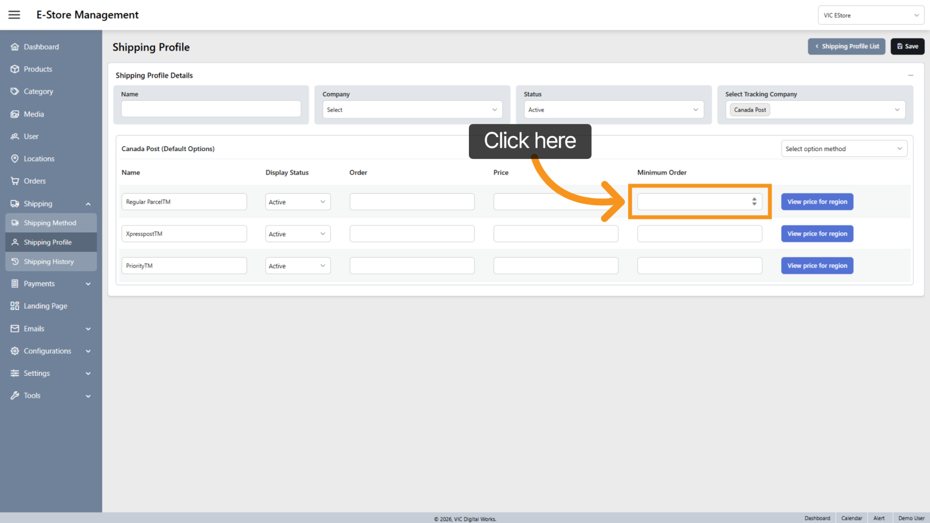Click the Locations pin icon
Image resolution: width=930 pixels, height=523 pixels.
point(15,159)
